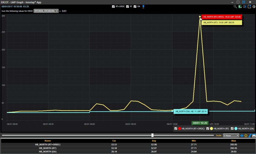Select the HB_NORTH (RT) table row name
256x154 pixels.
48,148
